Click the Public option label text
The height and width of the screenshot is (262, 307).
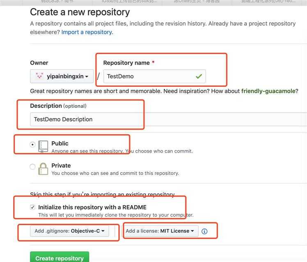pyautogui.click(x=60, y=143)
